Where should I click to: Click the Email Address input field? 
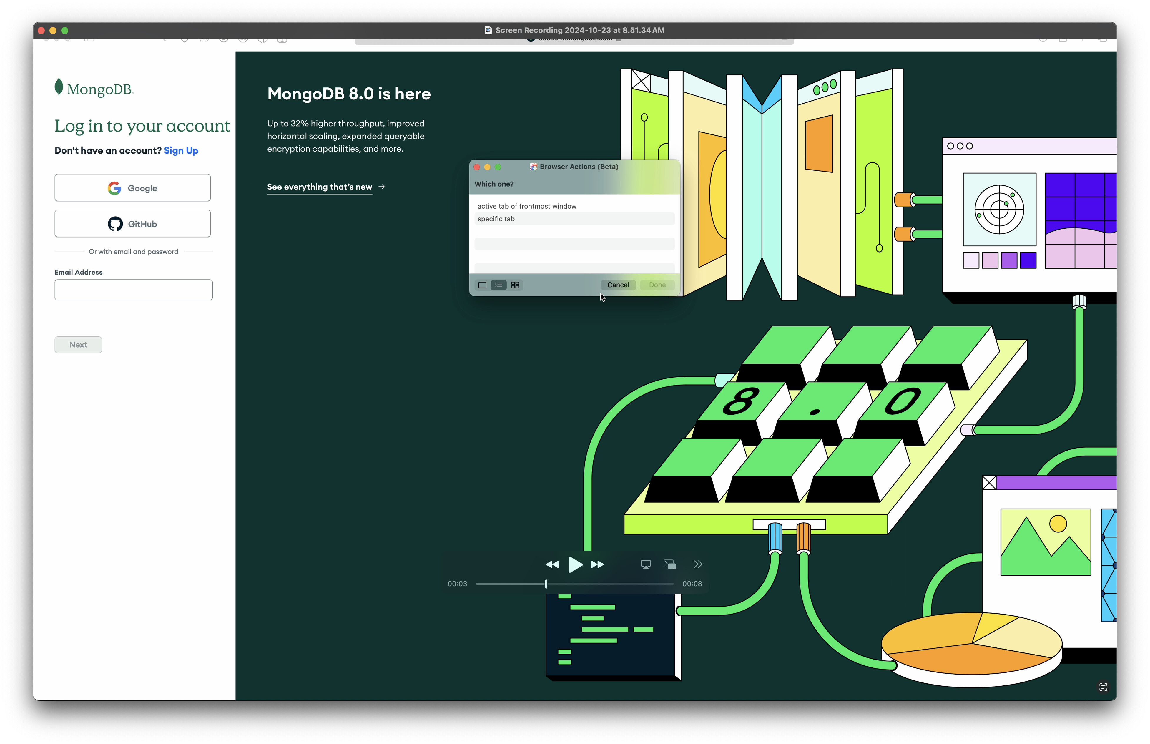[x=133, y=290]
